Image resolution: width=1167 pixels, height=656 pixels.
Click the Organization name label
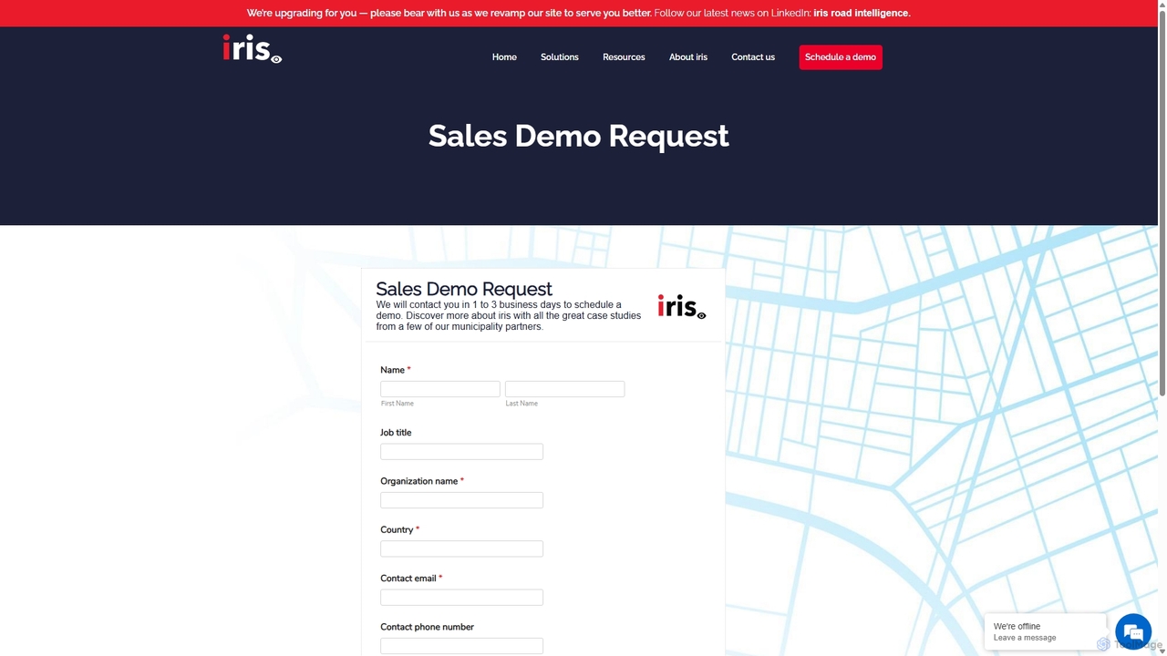[x=419, y=481]
